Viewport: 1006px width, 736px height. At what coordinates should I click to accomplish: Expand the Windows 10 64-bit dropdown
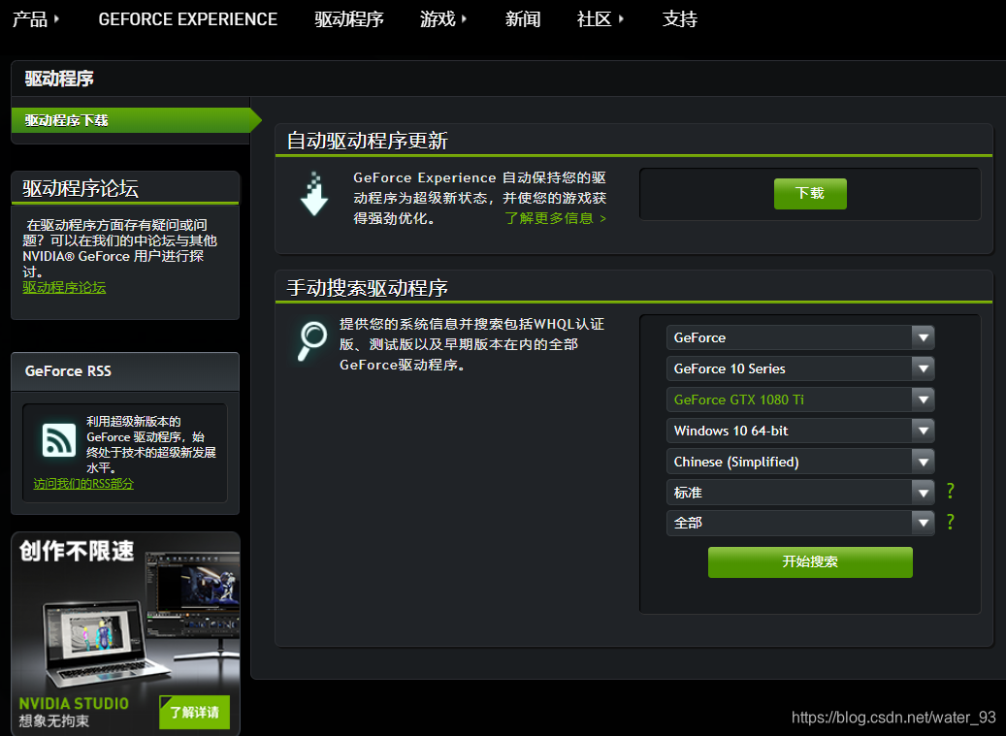click(x=800, y=431)
